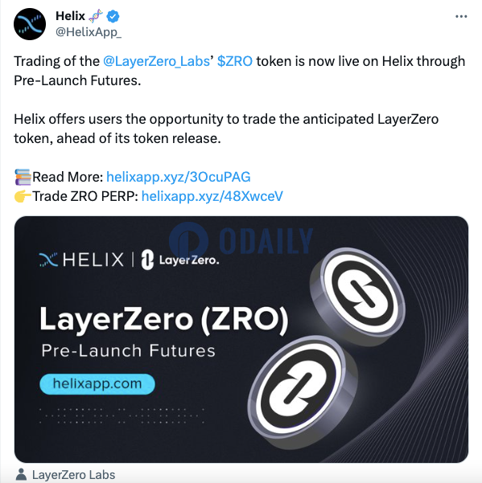The width and height of the screenshot is (482, 483).
Task: Click the upper ZRO coin graphic
Action: point(358,296)
